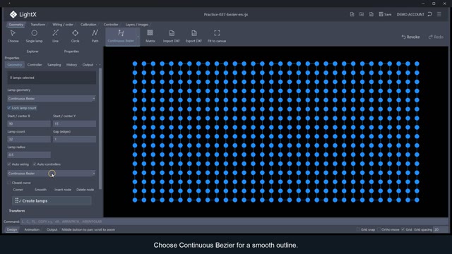Expand the Continuous Bezier toolbar arrow
The width and height of the screenshot is (452, 254).
coord(138,37)
